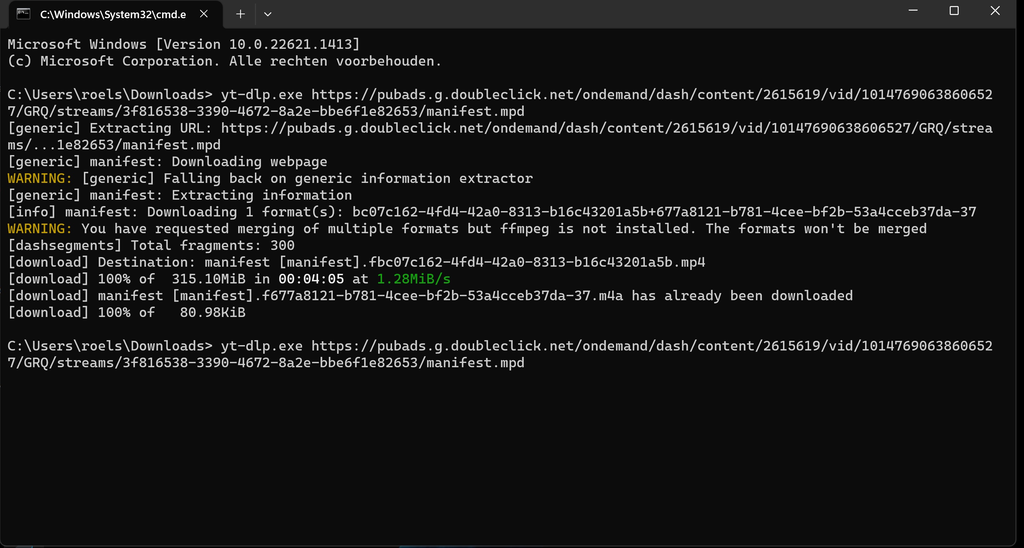
Task: Click the 'Total fragments: 300' line
Action: 151,246
